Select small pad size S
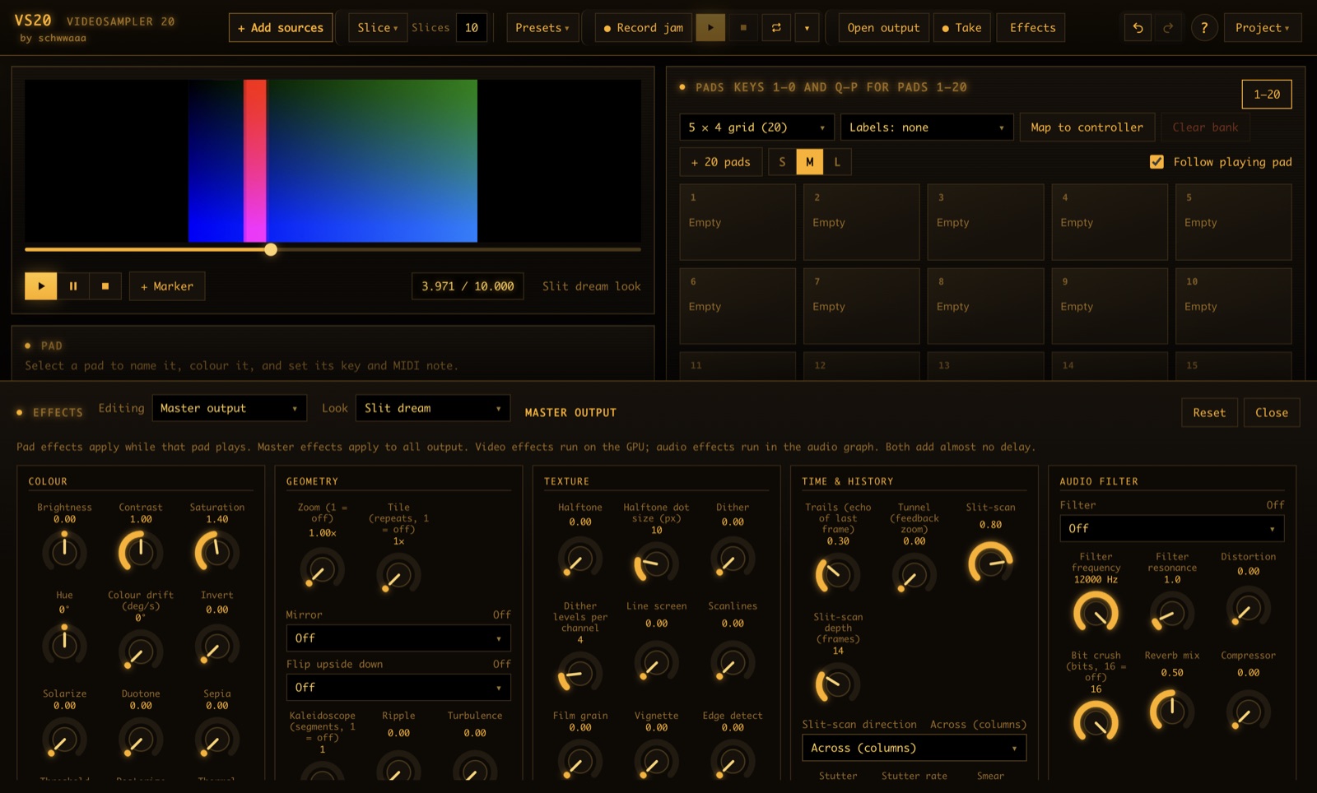The image size is (1317, 793). click(x=782, y=162)
